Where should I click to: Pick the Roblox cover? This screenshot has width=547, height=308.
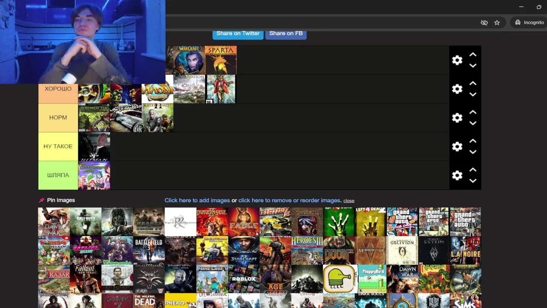[244, 279]
